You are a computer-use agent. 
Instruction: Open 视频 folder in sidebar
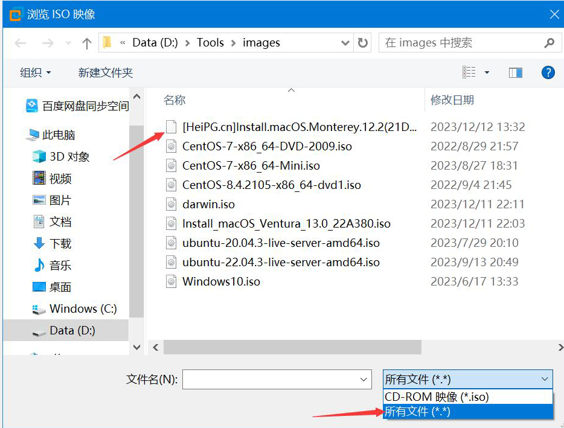tap(52, 178)
